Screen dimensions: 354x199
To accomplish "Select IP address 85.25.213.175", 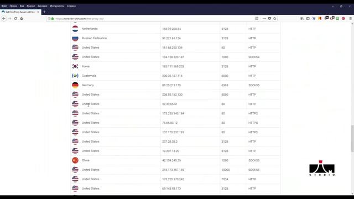I will click(x=171, y=85).
